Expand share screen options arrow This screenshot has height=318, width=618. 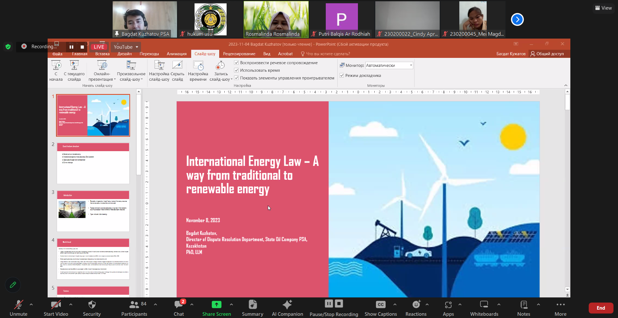(x=231, y=304)
